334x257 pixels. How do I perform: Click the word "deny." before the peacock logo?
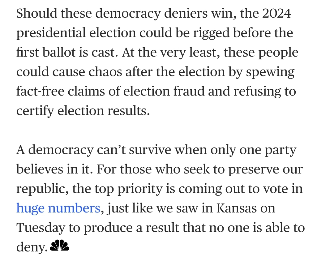[32, 247]
